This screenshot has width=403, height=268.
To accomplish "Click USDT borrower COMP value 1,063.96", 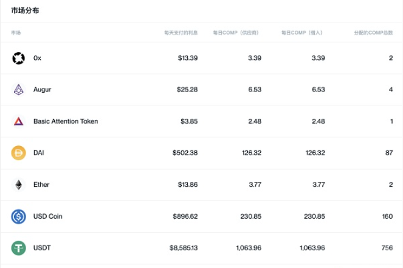I will [x=312, y=248].
